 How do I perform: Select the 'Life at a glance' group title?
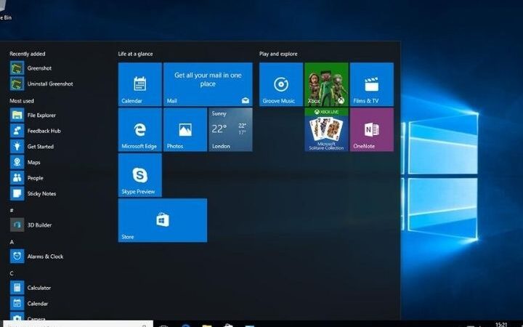click(135, 54)
